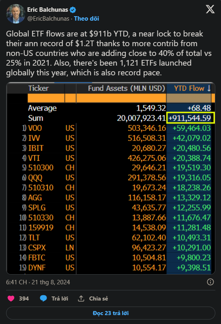The height and width of the screenshot is (324, 221).
Task: Click TLT flow value +10,493.31
Action: click(192, 238)
